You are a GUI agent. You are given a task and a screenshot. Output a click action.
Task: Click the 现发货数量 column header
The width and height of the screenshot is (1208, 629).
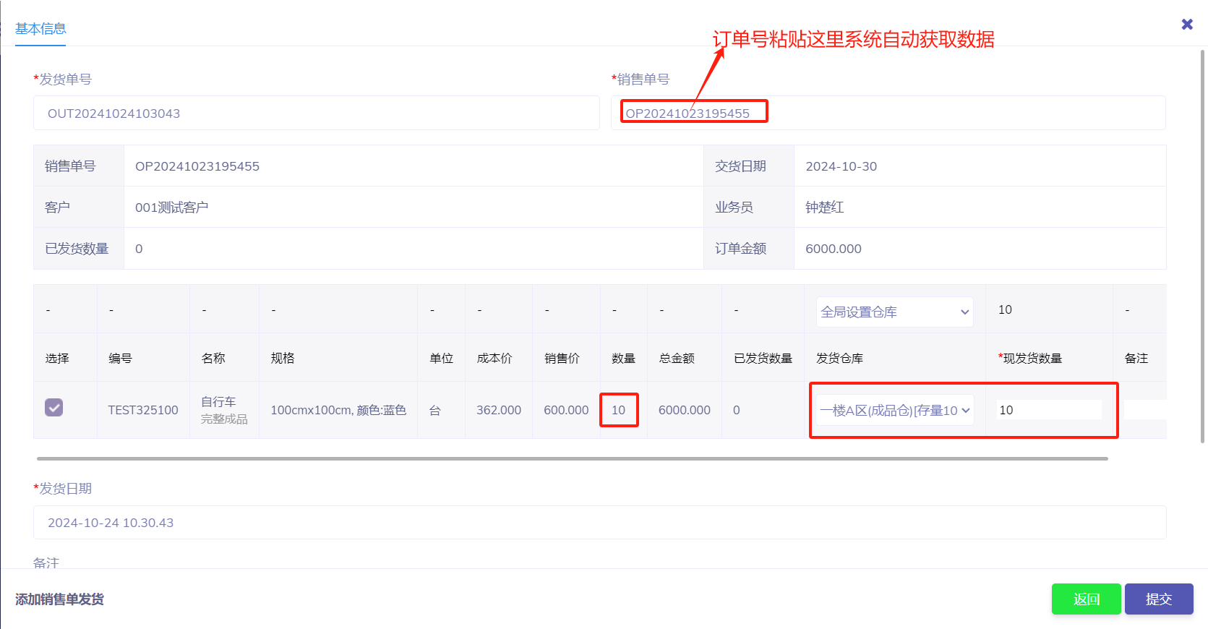click(x=1032, y=358)
